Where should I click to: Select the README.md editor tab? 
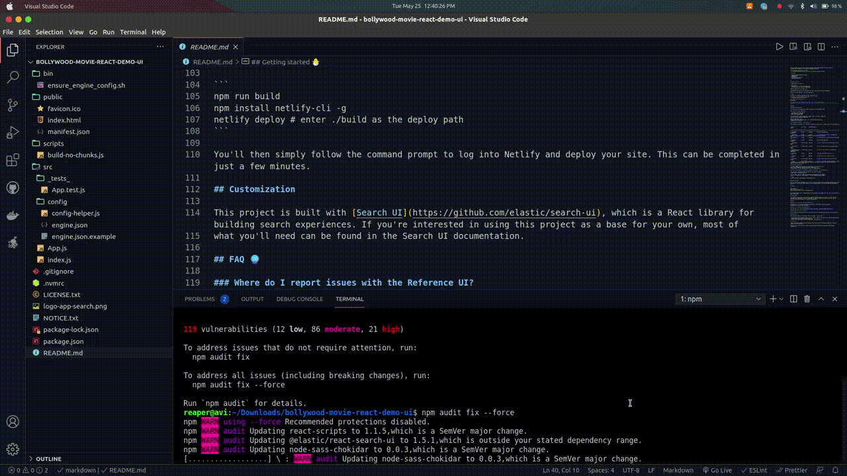[208, 47]
